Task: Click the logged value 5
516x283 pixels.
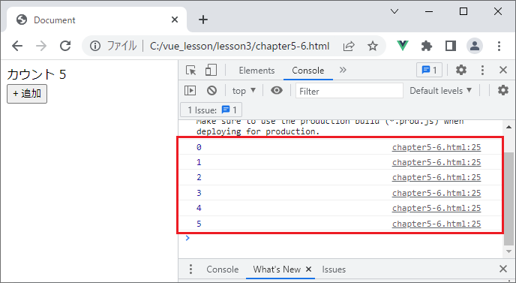Action: [x=199, y=224]
